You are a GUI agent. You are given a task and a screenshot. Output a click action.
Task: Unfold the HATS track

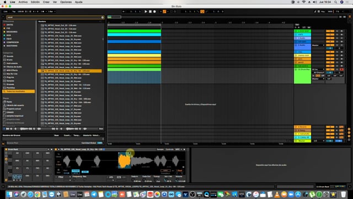[x=296, y=34]
